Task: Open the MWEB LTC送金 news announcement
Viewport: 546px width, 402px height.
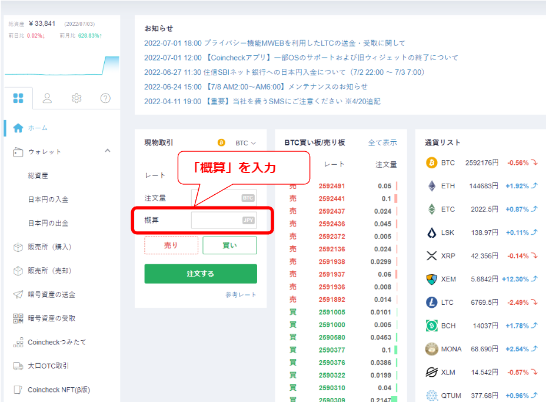Action: 275,43
